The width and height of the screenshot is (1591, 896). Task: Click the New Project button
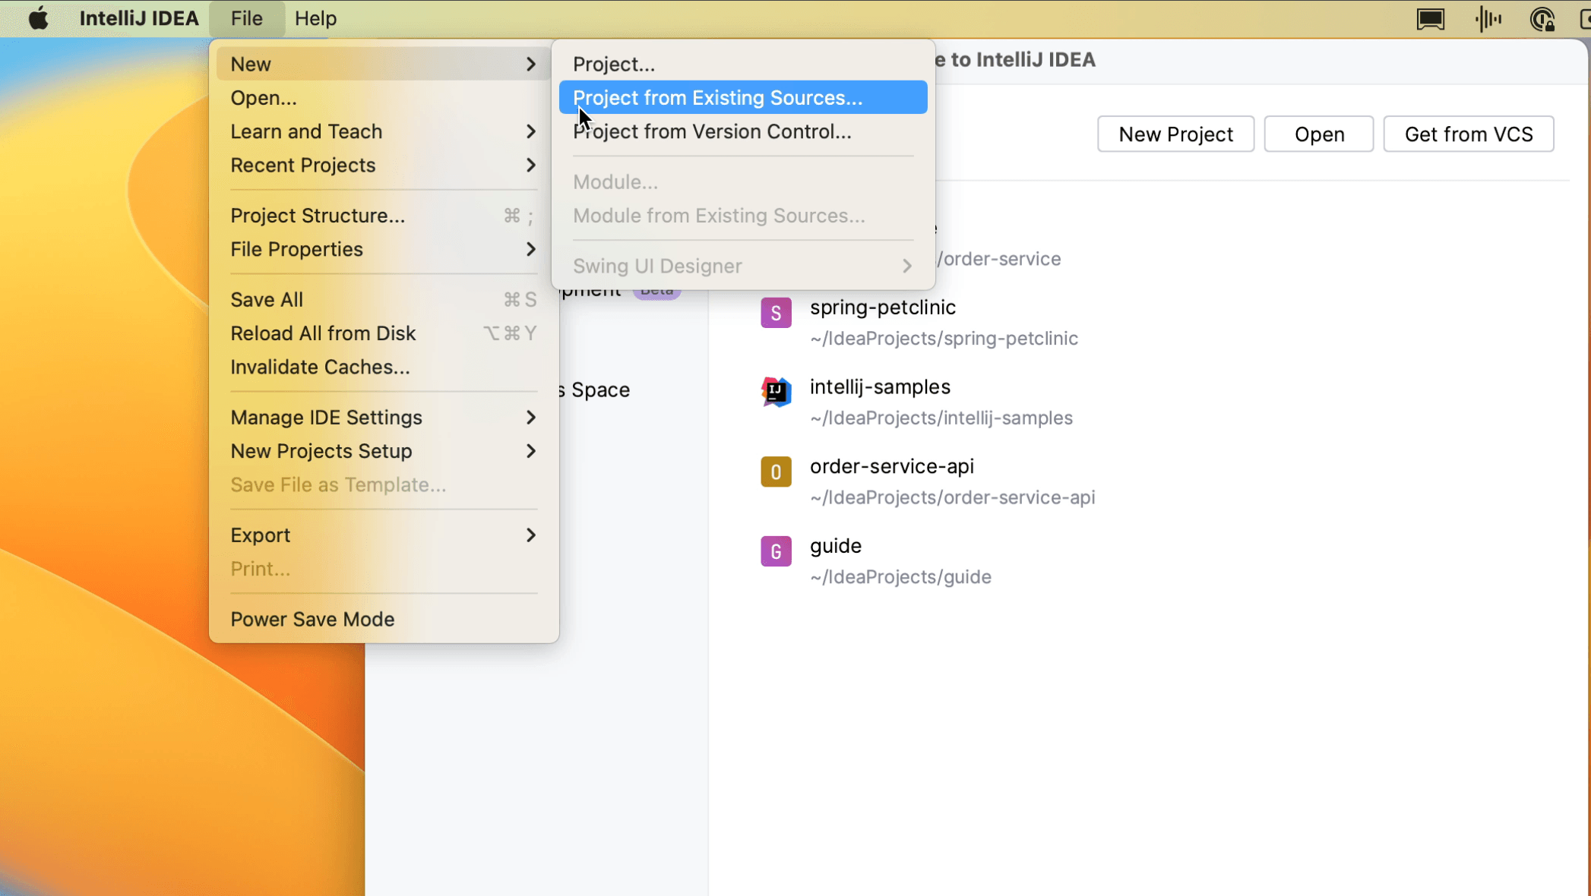point(1175,134)
